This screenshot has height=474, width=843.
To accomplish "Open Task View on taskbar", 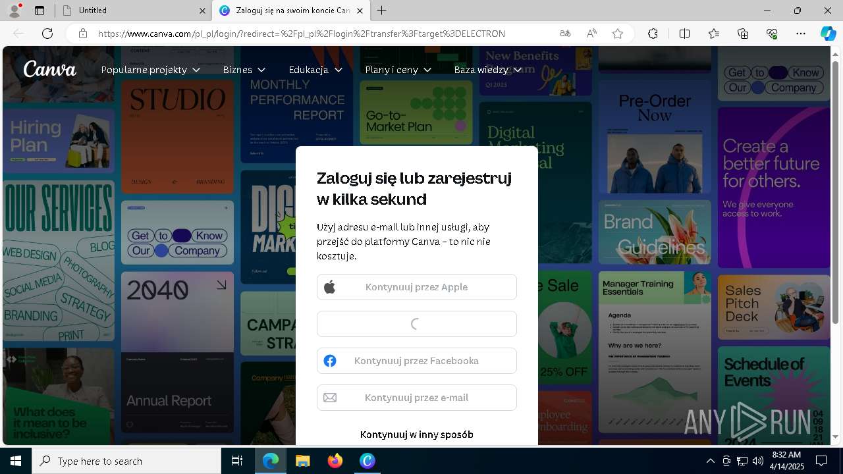I will [x=237, y=461].
